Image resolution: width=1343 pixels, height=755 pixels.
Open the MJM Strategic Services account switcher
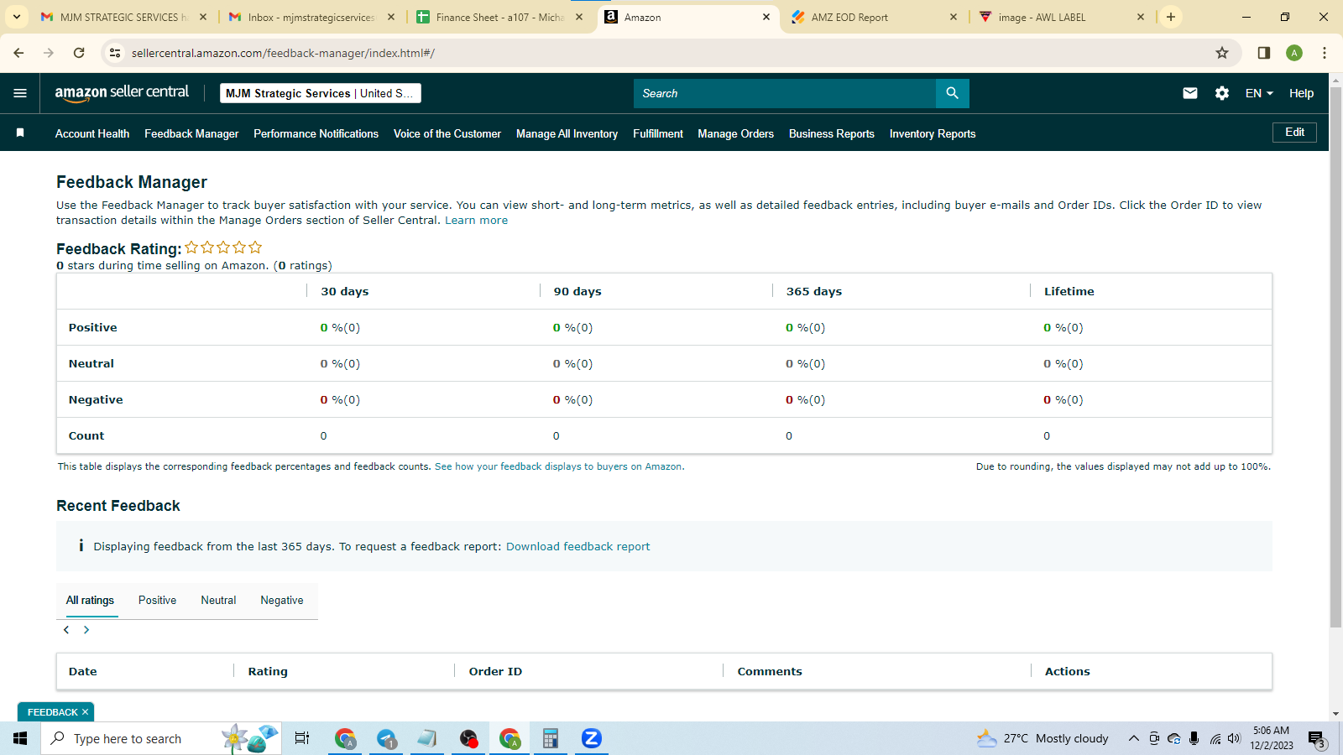coord(321,93)
